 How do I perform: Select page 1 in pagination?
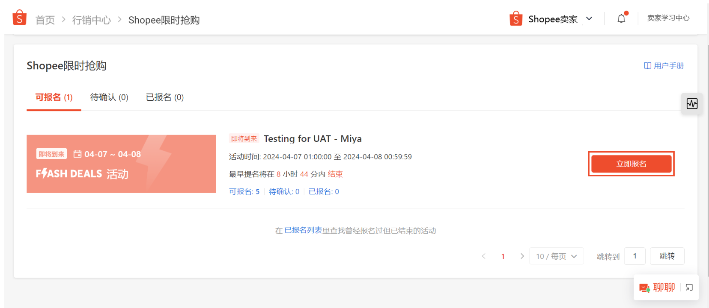point(503,256)
